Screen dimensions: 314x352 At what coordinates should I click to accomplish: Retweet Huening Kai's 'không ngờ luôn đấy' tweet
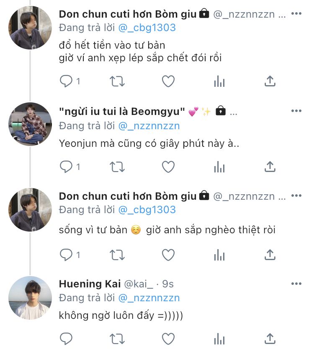point(117,338)
